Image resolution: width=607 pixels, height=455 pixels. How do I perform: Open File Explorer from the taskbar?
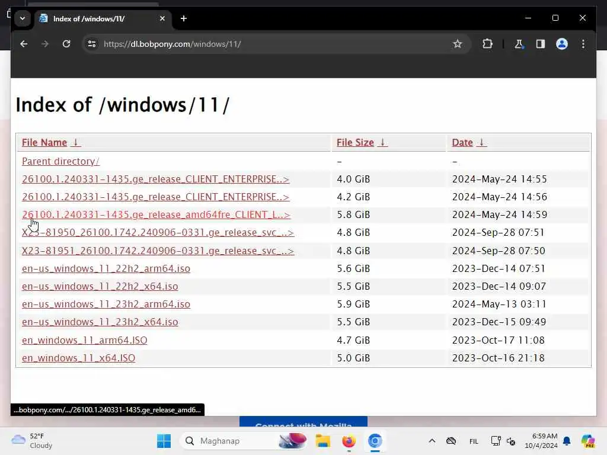click(322, 441)
